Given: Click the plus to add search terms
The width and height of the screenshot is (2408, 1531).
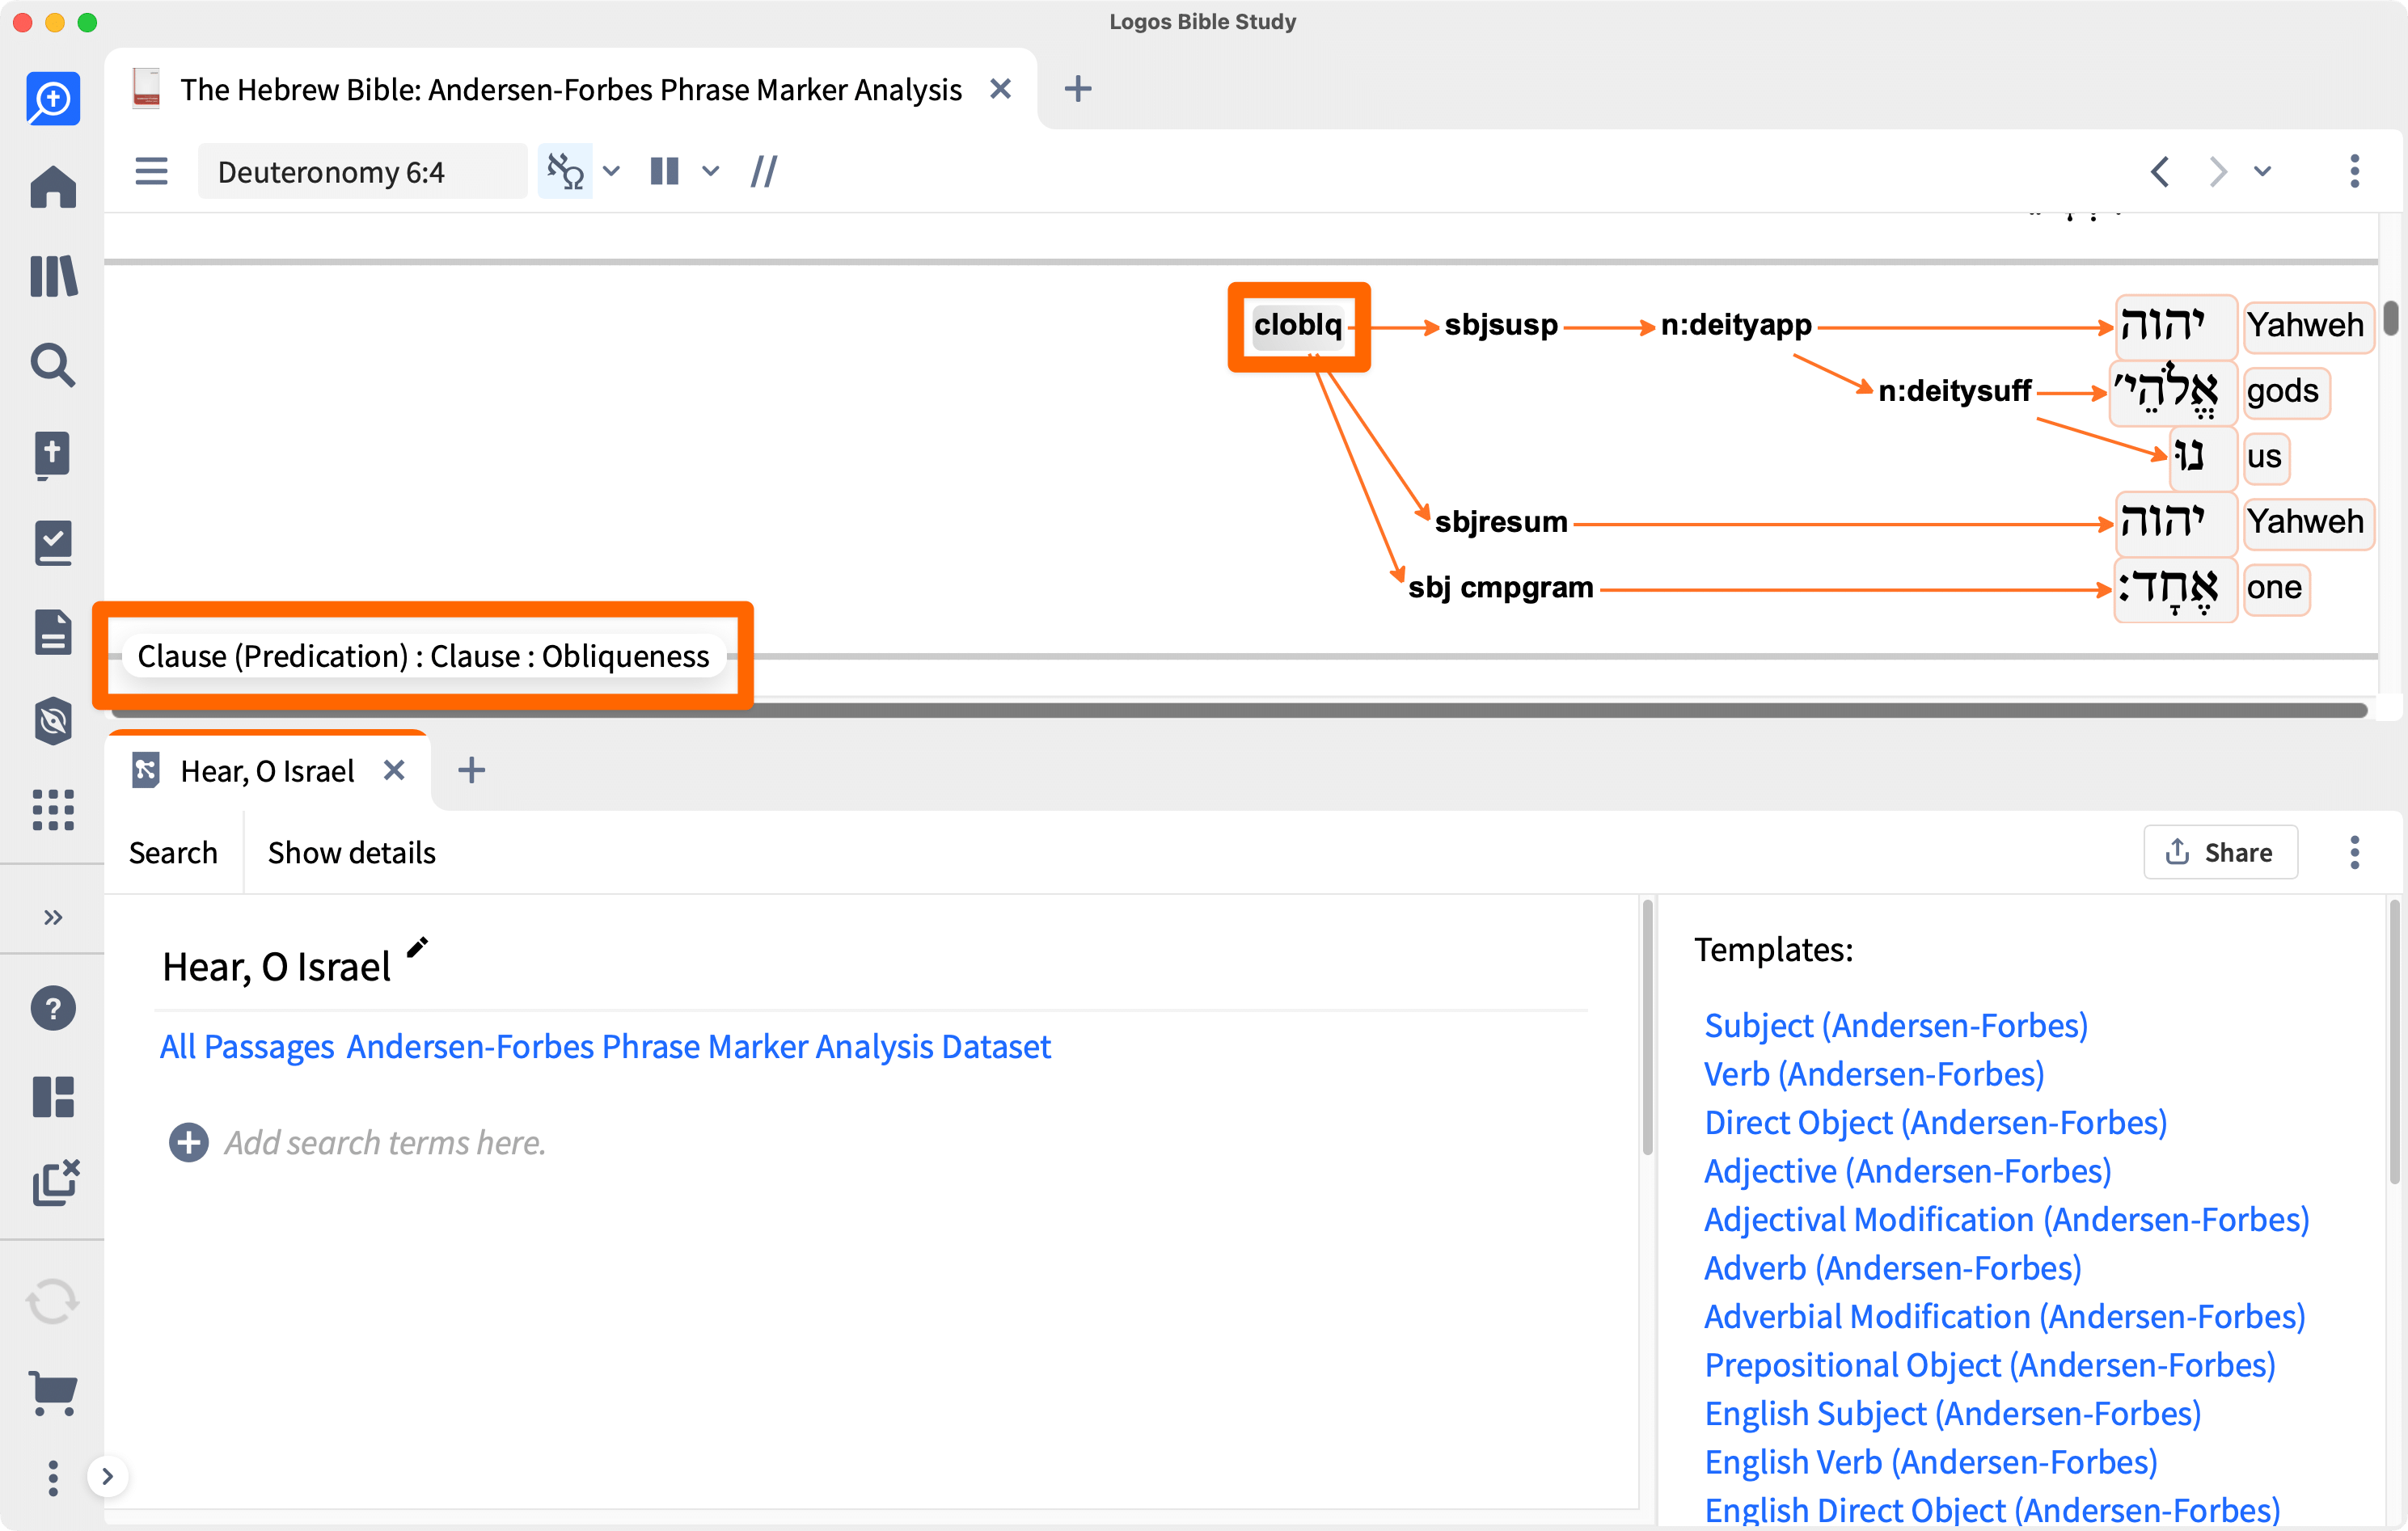Looking at the screenshot, I should (x=189, y=1142).
